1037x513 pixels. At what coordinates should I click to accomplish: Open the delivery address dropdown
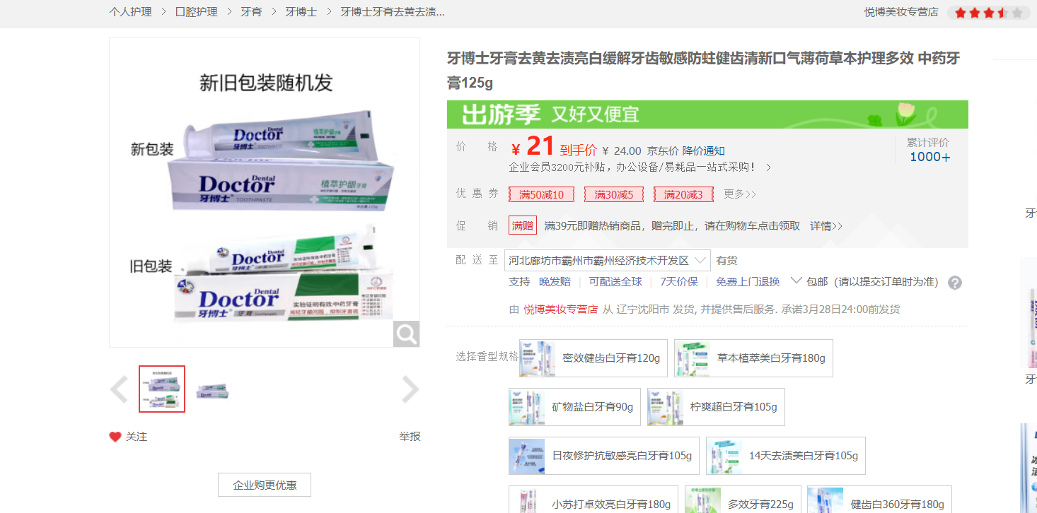pyautogui.click(x=607, y=261)
